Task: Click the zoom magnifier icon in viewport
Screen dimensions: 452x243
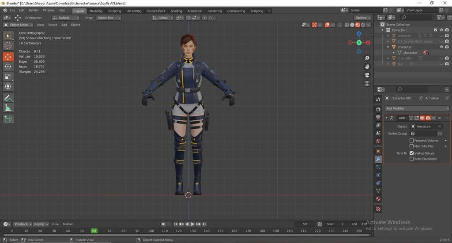Action: tap(367, 58)
